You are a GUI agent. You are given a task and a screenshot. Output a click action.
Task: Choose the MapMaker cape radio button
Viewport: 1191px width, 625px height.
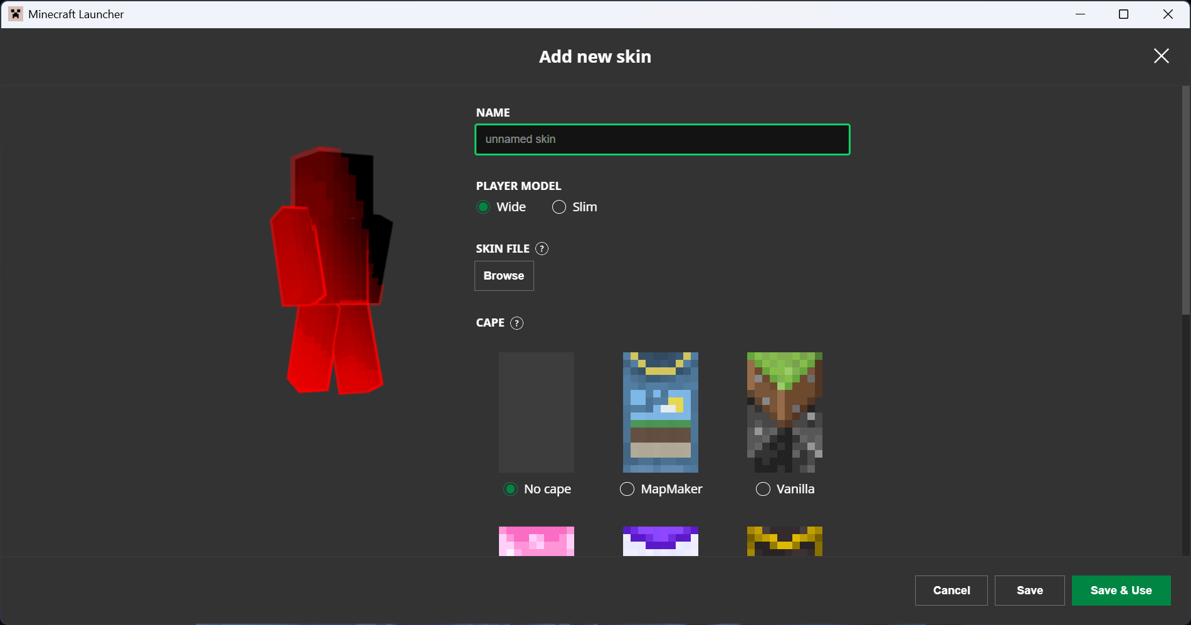coord(627,489)
